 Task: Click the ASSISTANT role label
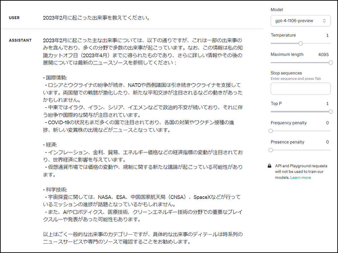click(x=20, y=40)
